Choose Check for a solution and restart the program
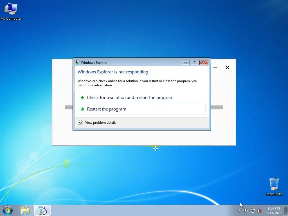288x216 pixels. (x=142, y=98)
